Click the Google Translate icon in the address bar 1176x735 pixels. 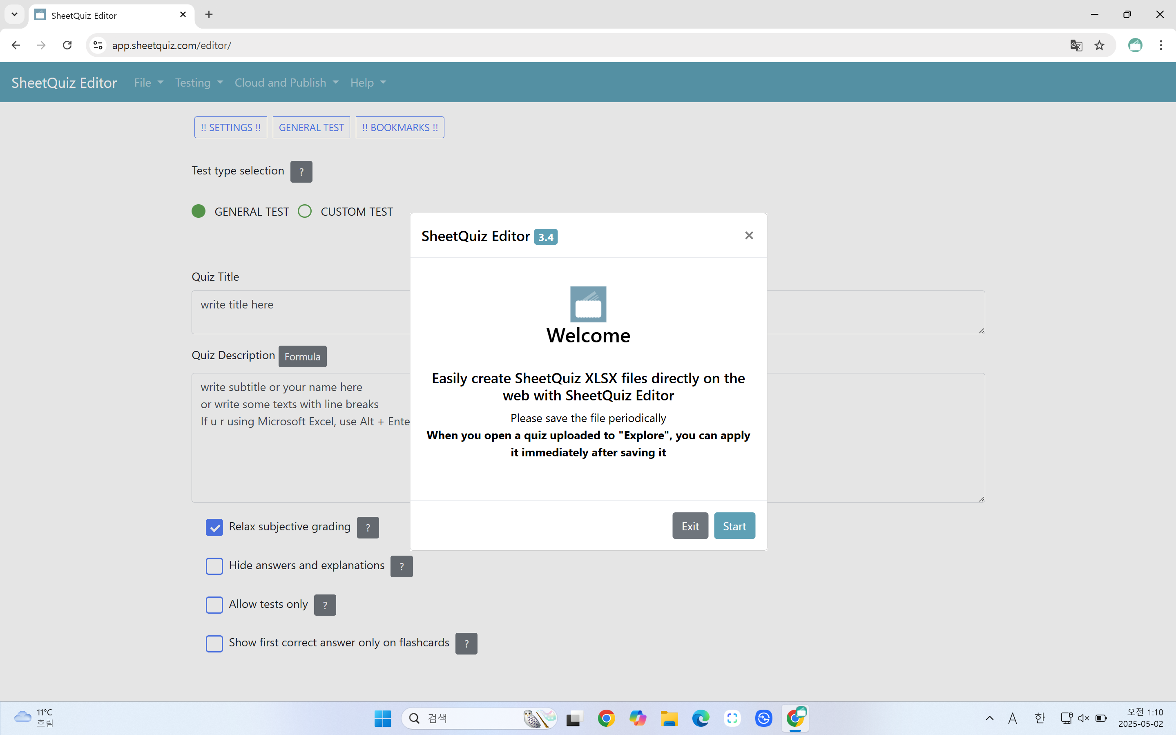1076,45
